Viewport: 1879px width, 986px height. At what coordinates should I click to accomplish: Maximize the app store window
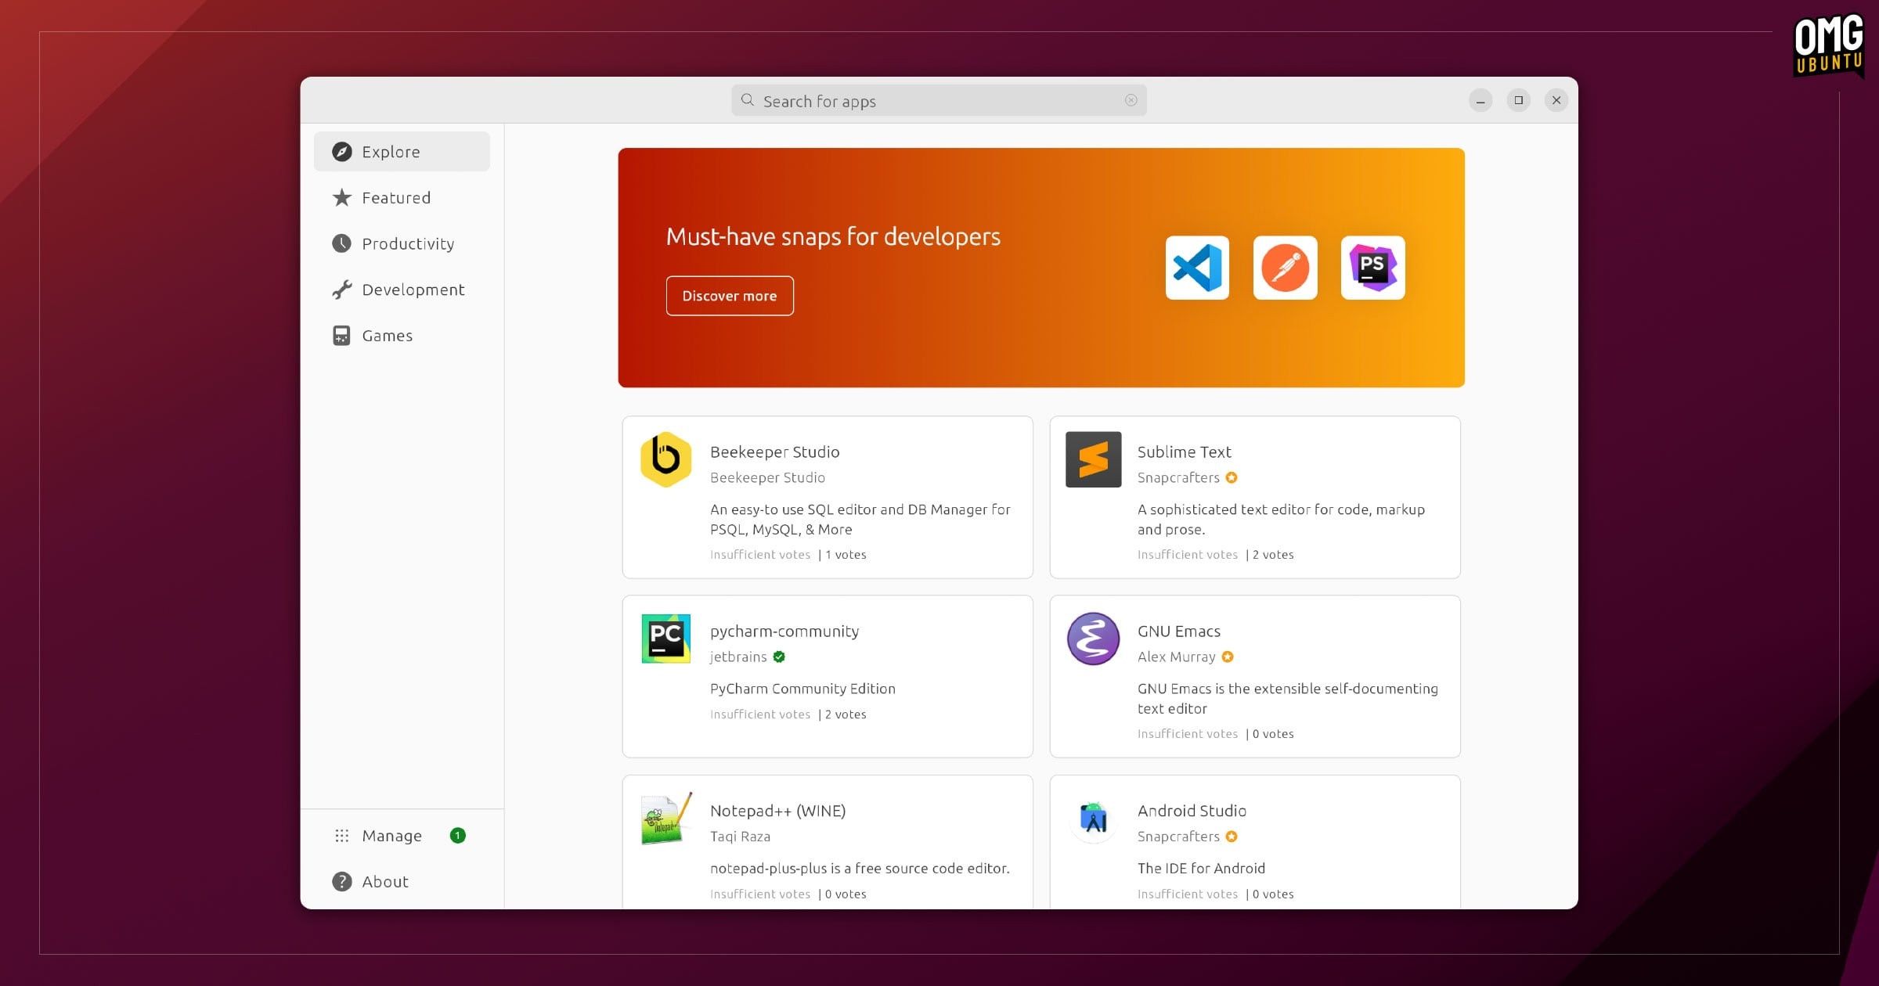pyautogui.click(x=1518, y=100)
